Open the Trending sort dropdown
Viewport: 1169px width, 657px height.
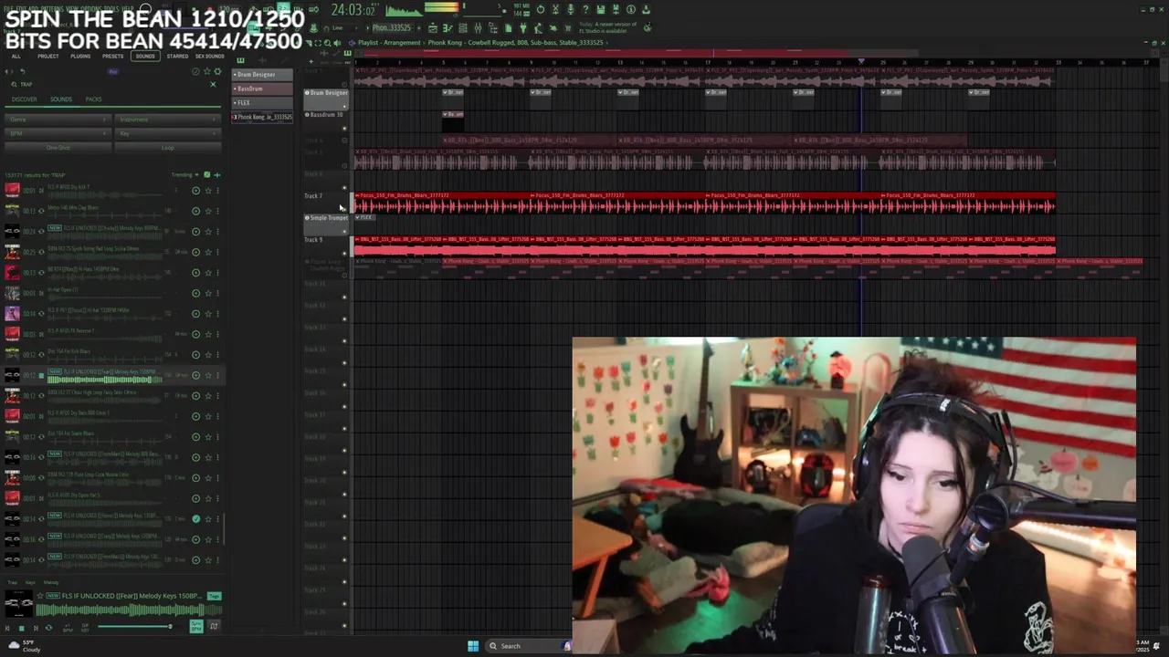pyautogui.click(x=184, y=175)
